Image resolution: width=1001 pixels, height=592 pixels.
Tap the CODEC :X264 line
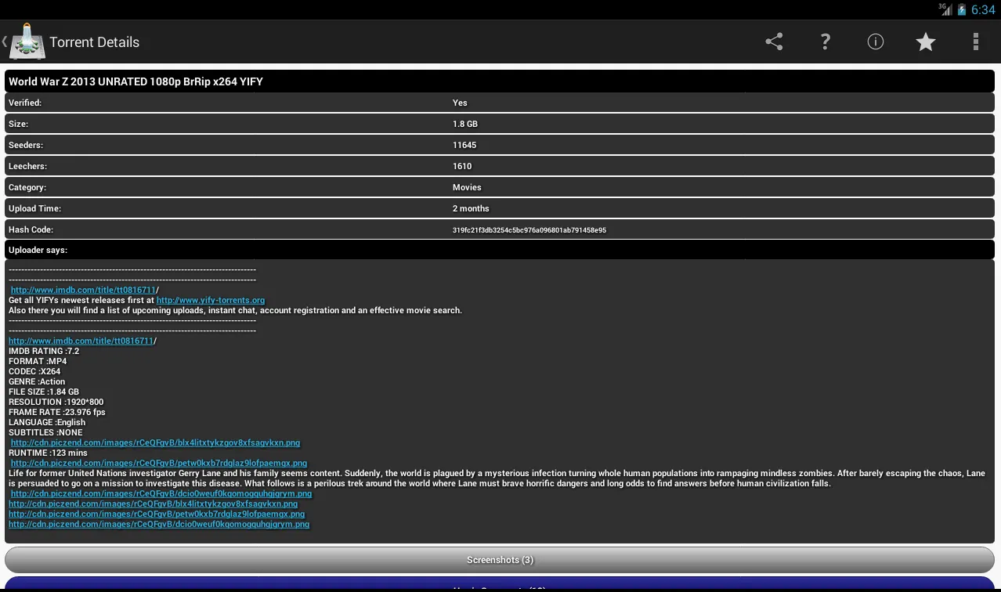tap(34, 371)
